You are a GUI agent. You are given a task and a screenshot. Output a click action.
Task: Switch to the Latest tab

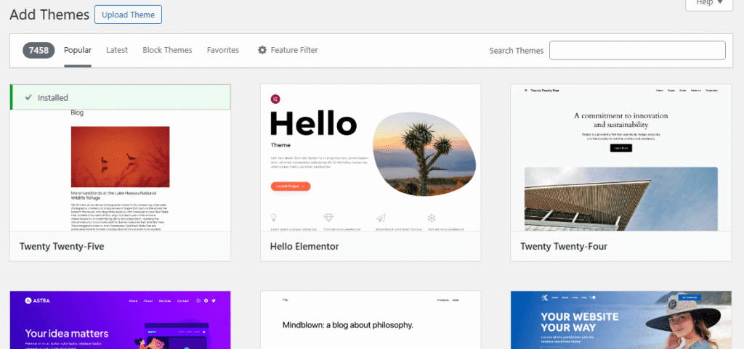point(117,50)
